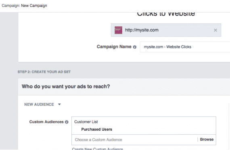Click the Browse button for audiences
This screenshot has height=150, width=230.
207,140
